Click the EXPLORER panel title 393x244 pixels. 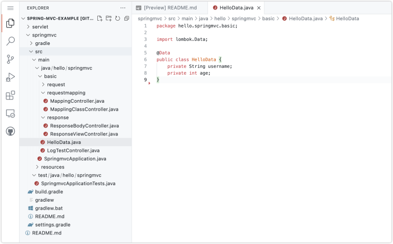38,8
